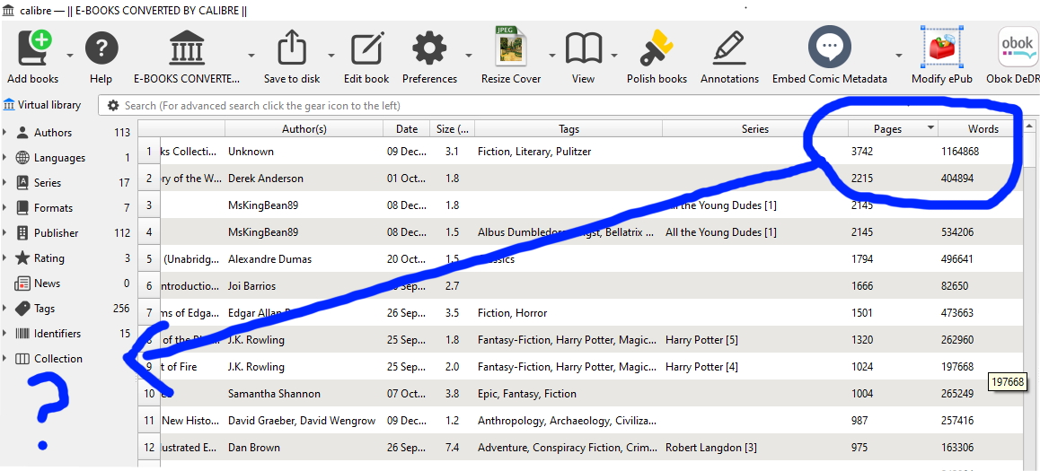Open the View dropdown arrow

(x=614, y=56)
